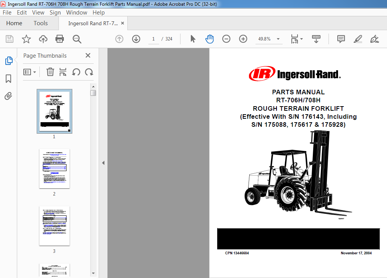Open the Sign document pen tool
Image resolution: width=387 pixels, height=278 pixels.
click(374, 39)
